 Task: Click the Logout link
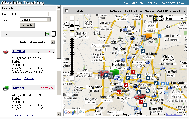(182, 3)
